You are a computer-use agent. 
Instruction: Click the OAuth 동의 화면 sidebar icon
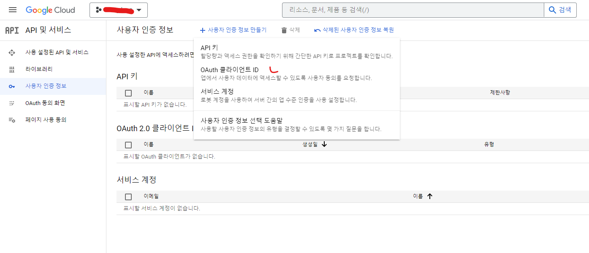tap(12, 103)
